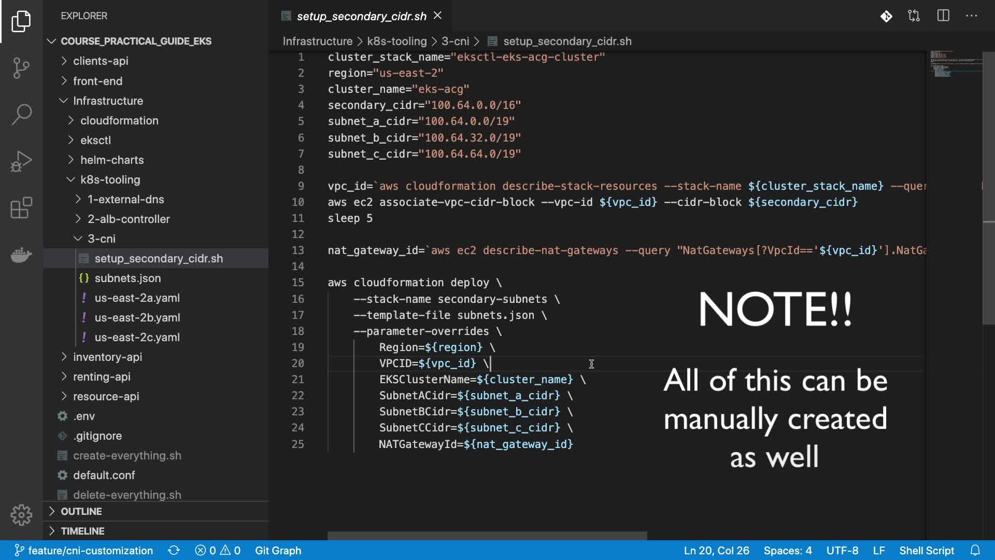Click the notifications bell icon
995x560 pixels.
click(x=975, y=550)
